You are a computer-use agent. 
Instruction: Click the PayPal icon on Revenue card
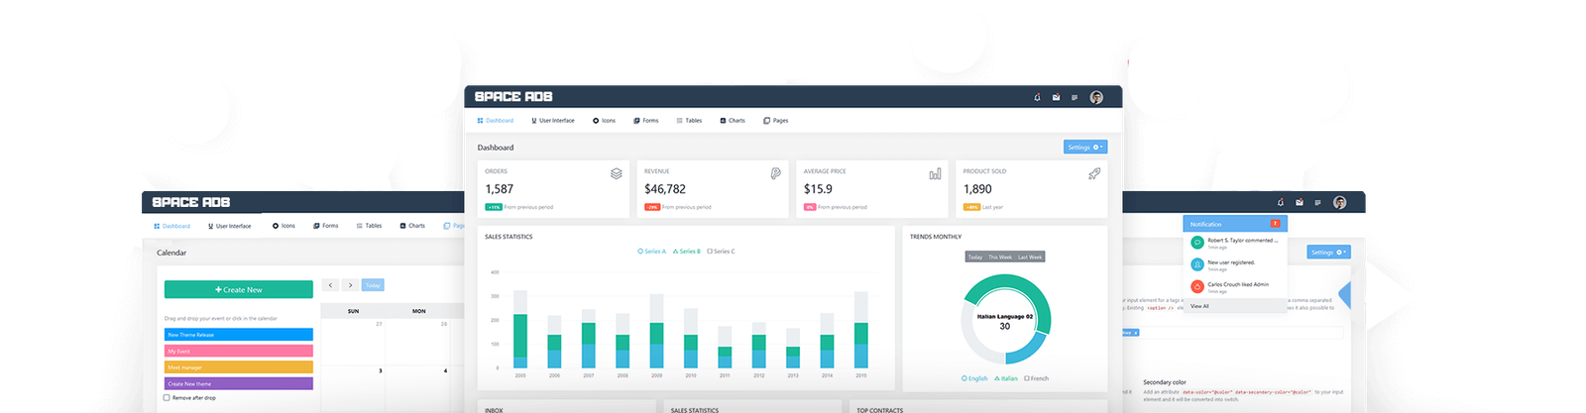click(775, 173)
